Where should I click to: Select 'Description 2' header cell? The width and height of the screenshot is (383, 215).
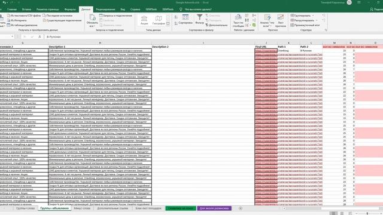coord(203,47)
